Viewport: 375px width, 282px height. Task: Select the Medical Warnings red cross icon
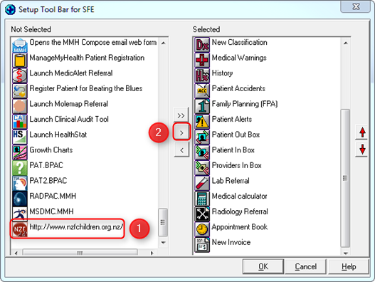coord(202,60)
